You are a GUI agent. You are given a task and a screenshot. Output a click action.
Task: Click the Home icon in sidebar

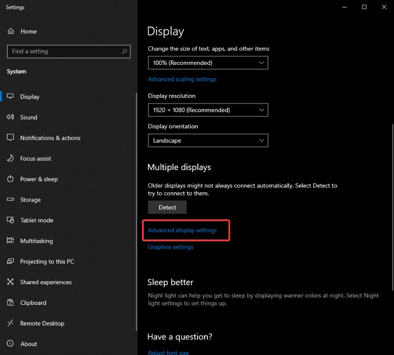pyautogui.click(x=10, y=31)
